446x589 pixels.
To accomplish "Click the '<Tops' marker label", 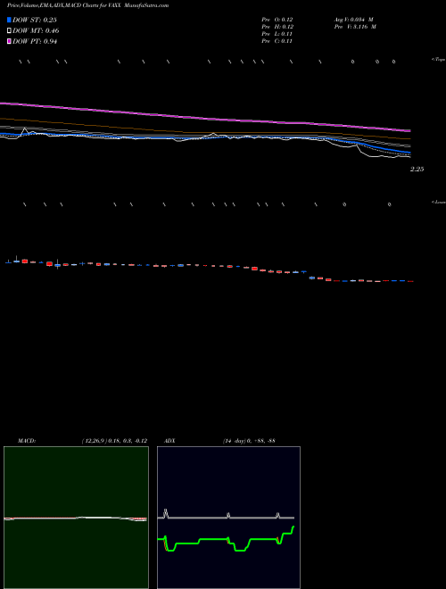I will pyautogui.click(x=439, y=60).
